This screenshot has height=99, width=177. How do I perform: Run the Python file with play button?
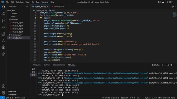[x=173, y=7]
